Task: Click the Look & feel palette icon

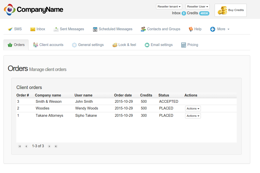Action: (115, 45)
